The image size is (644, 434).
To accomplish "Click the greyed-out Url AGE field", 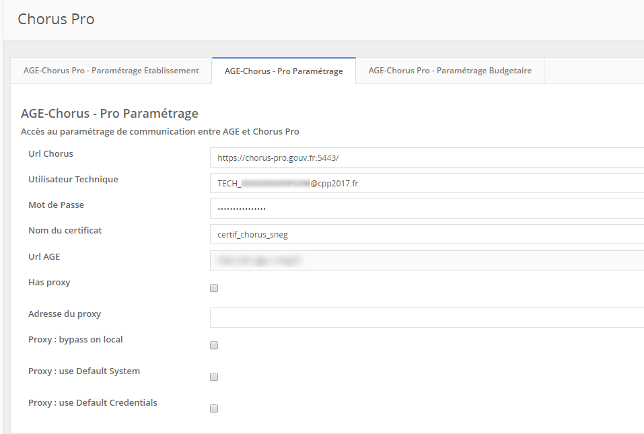I will (427, 260).
